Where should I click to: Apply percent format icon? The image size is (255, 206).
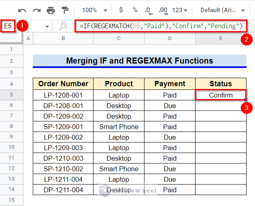click(135, 10)
